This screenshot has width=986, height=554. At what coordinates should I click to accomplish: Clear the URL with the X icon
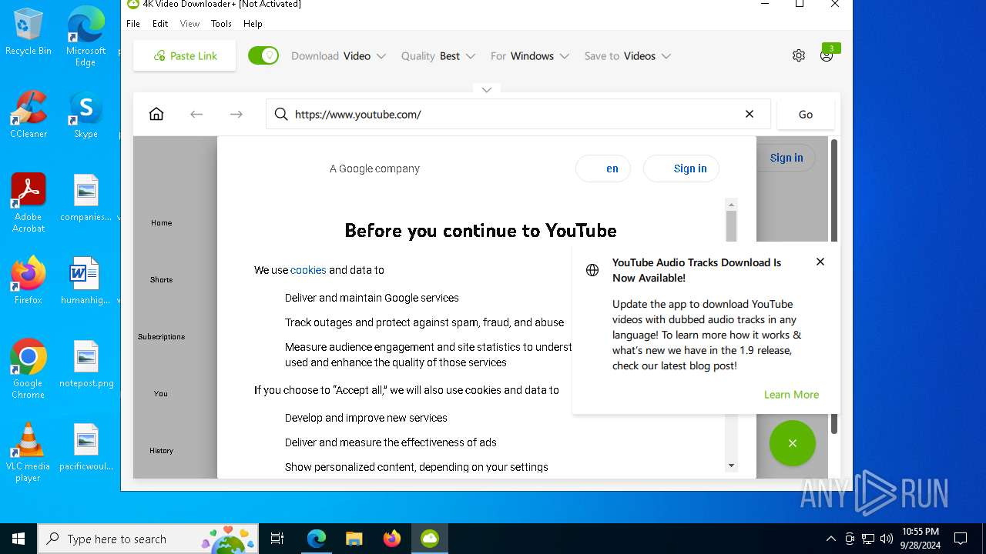pyautogui.click(x=750, y=114)
